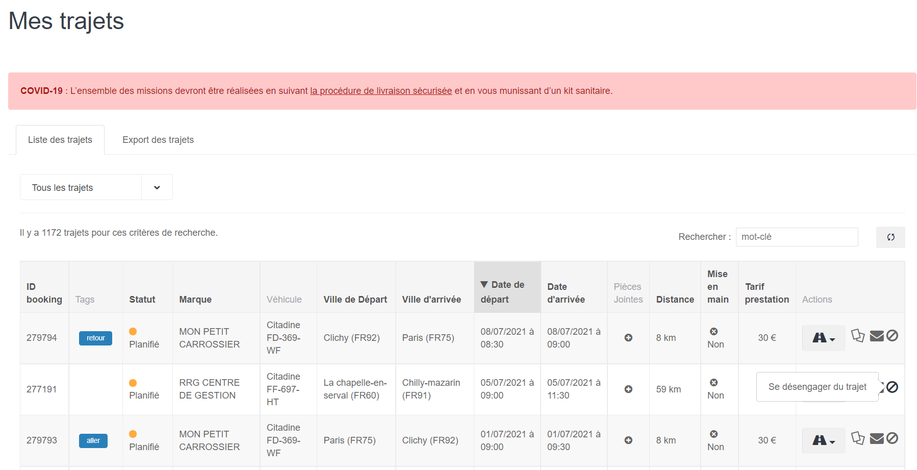Expand attachments plus icon for booking 279794
Viewport: 917px width, 470px height.
coord(628,338)
